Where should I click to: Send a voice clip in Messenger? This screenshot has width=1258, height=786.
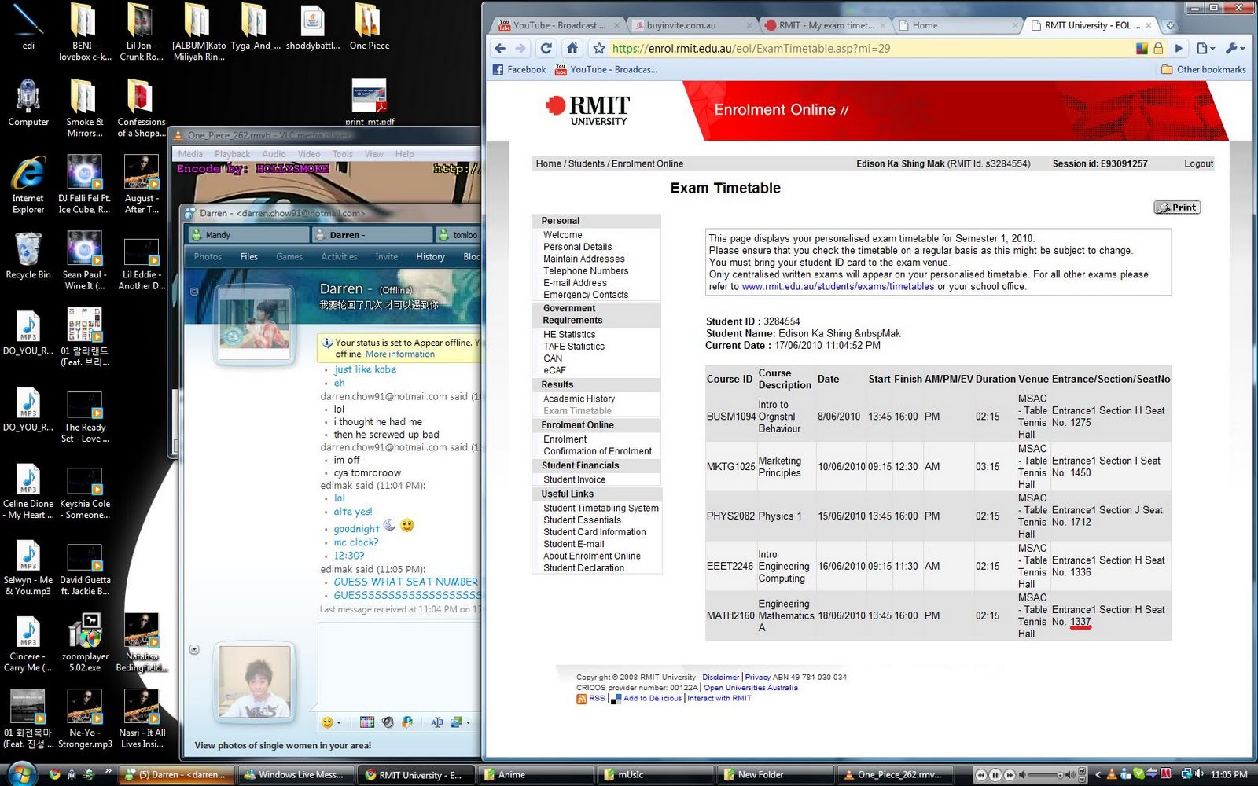[x=387, y=722]
